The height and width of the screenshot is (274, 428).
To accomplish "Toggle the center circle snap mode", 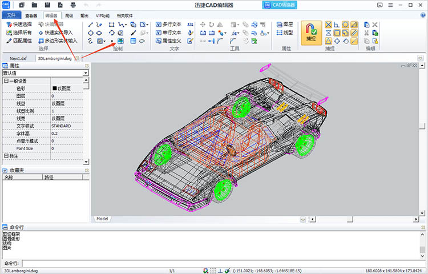I will tap(345, 25).
